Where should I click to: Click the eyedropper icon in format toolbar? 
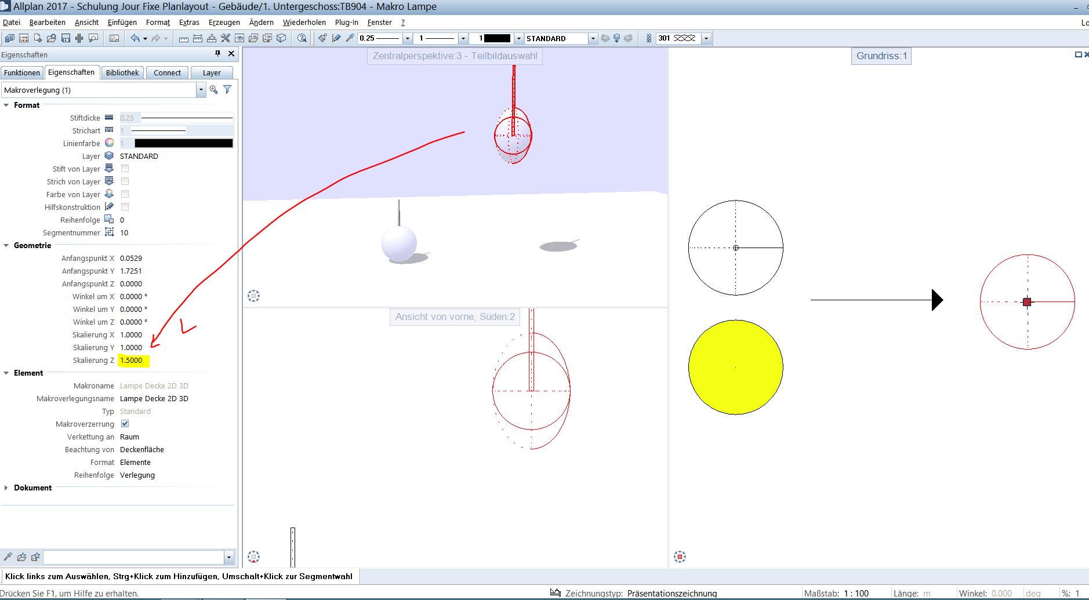pyautogui.click(x=350, y=38)
